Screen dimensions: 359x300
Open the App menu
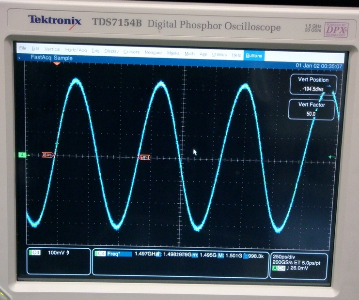pos(203,54)
